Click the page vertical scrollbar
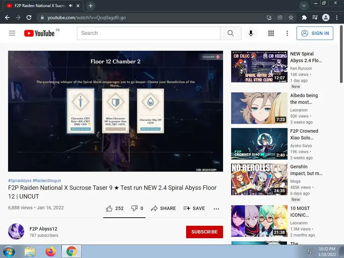This screenshot has width=344, height=258. [x=341, y=54]
